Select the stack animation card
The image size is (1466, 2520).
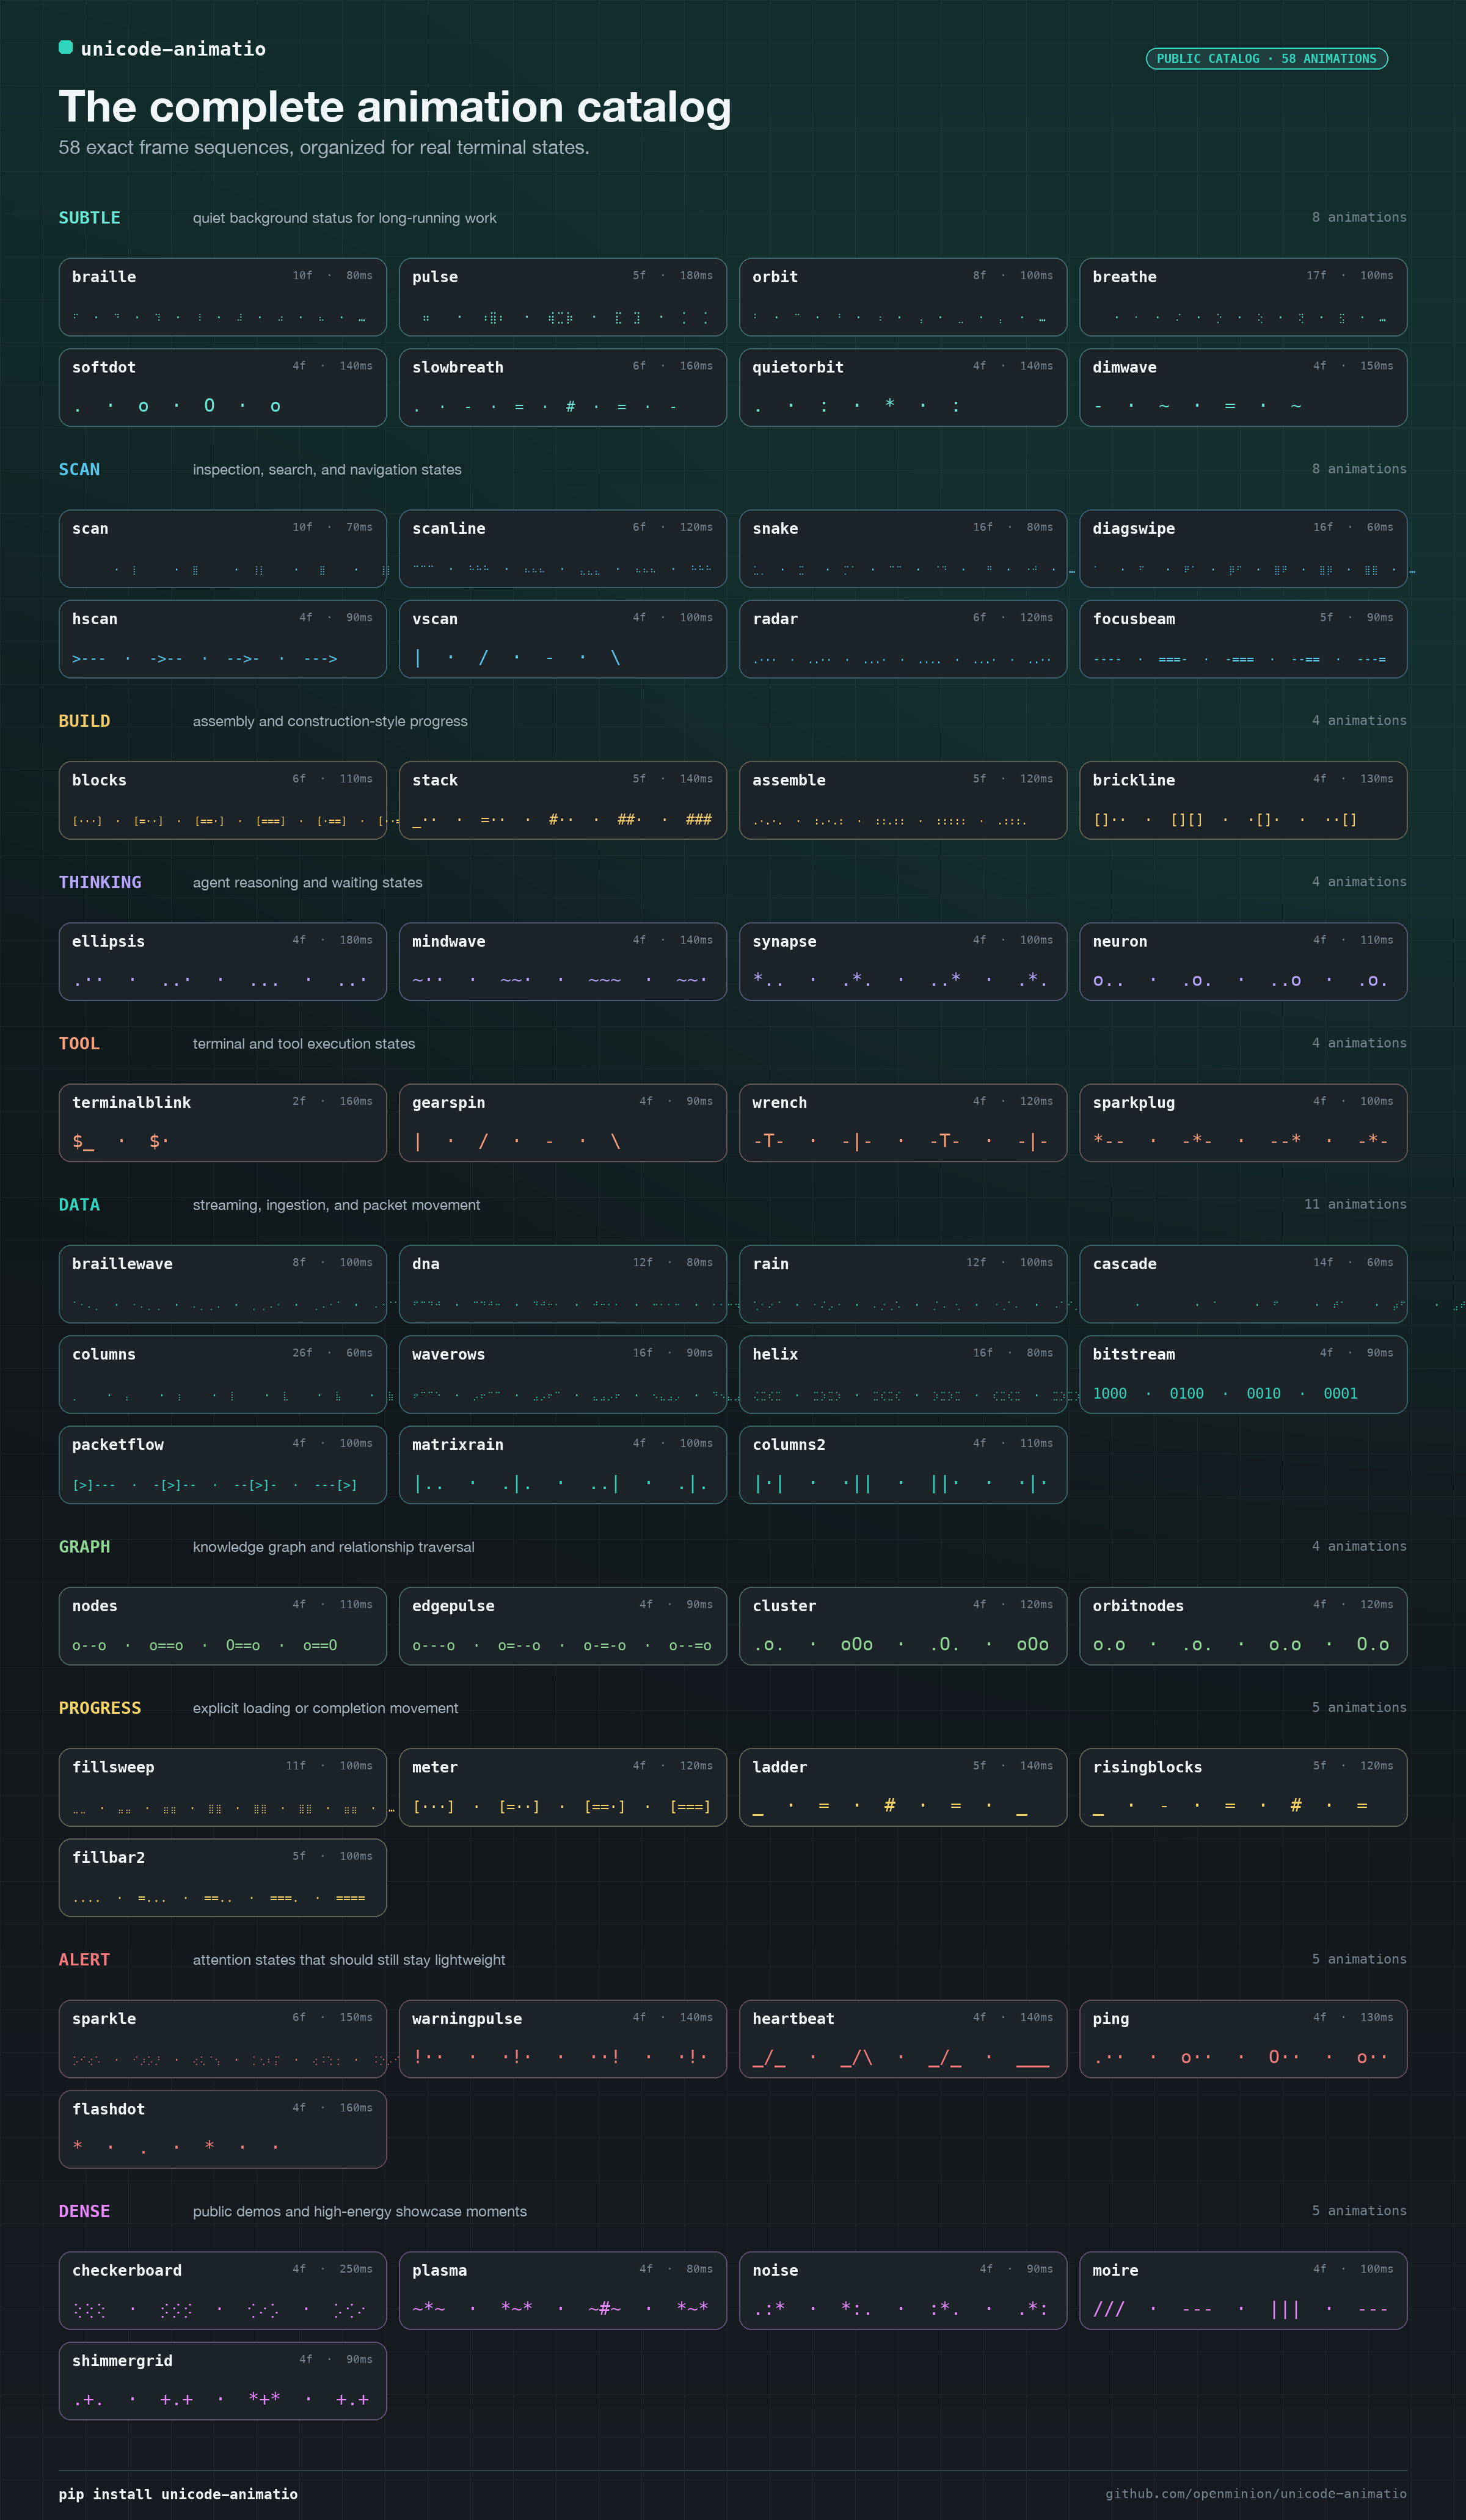[x=563, y=800]
